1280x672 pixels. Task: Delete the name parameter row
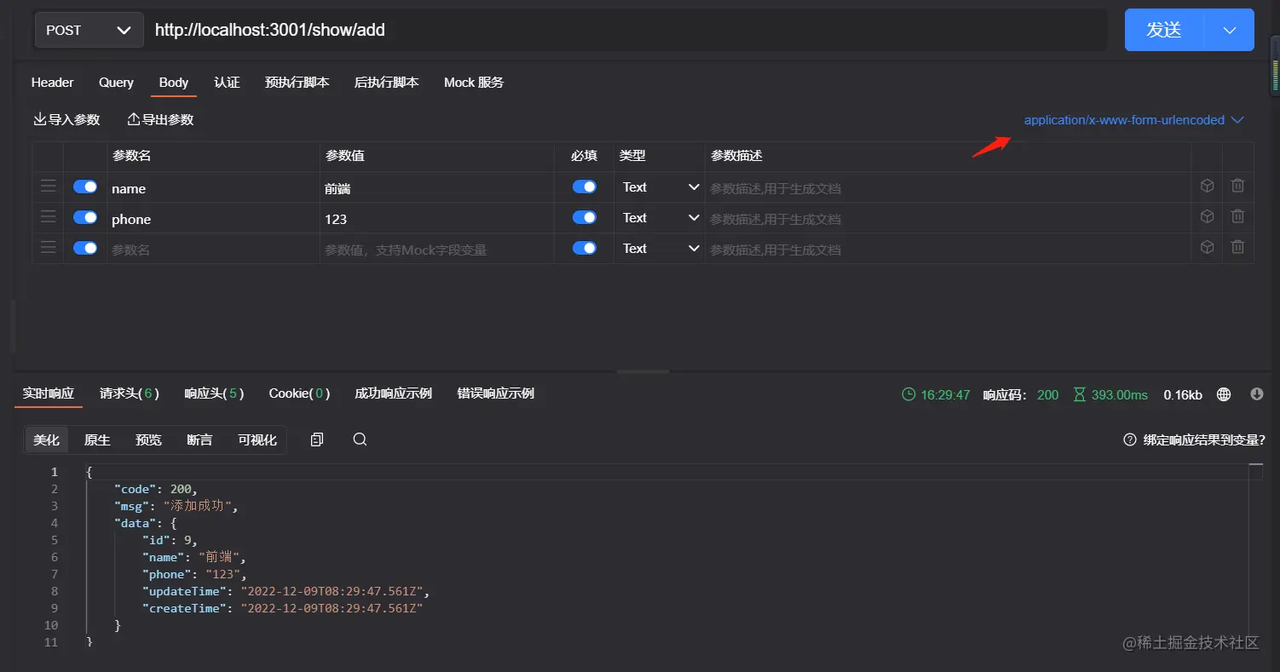click(1237, 187)
